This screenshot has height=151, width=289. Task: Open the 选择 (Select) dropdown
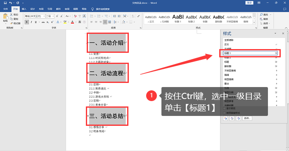[x=265, y=24]
